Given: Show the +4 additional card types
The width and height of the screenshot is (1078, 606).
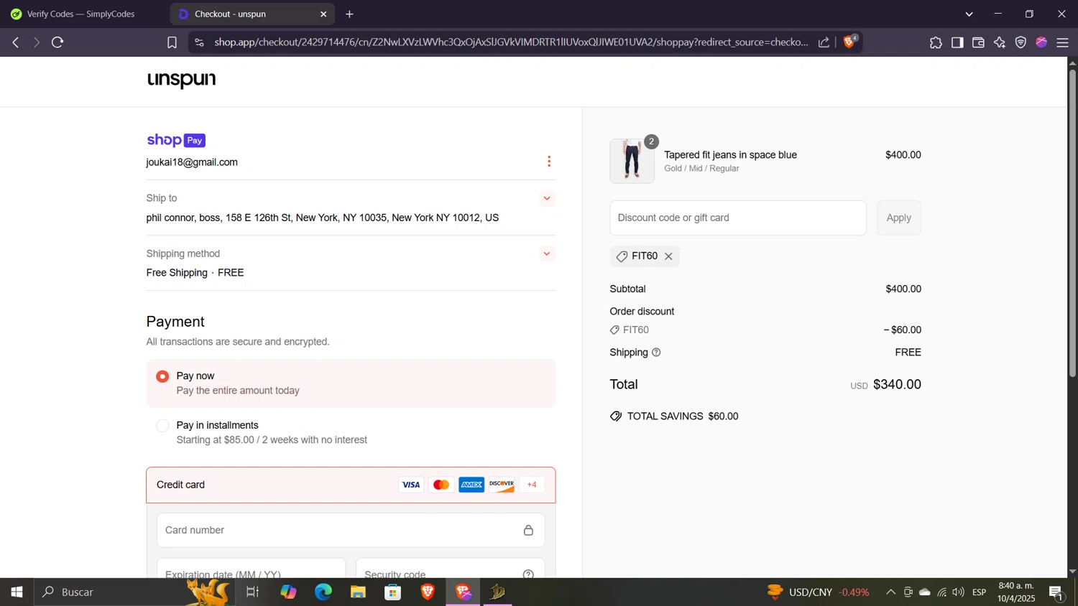Looking at the screenshot, I should (532, 485).
